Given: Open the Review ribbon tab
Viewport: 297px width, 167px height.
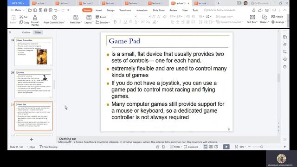Looking at the screenshot, I should [173, 10].
